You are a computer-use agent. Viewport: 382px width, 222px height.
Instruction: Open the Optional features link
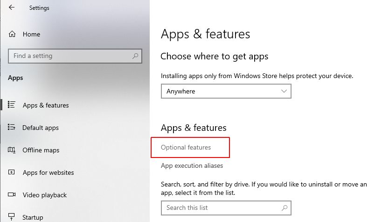186,148
